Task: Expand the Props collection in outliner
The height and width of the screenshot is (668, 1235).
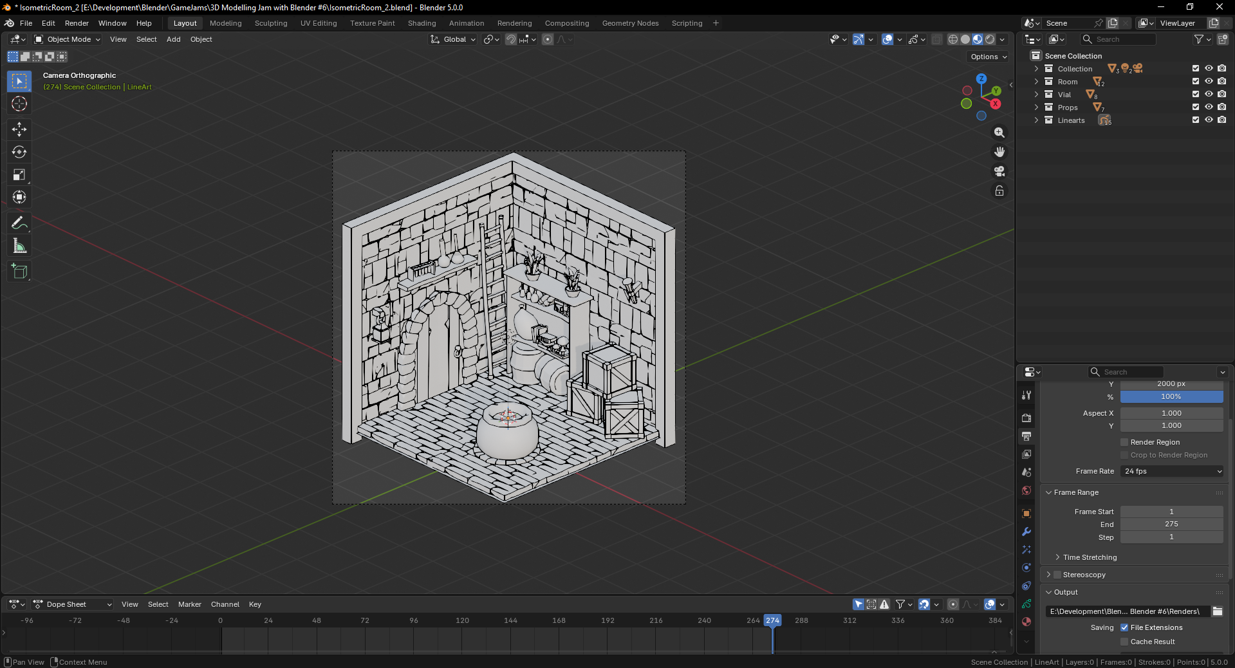Action: click(1036, 107)
